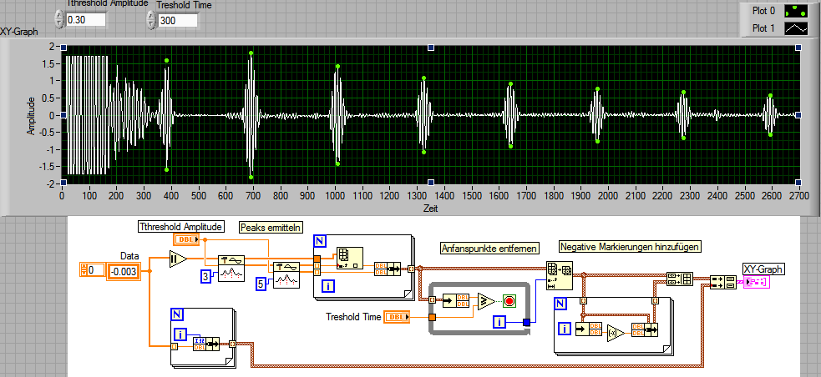Click the N terminal of the lower-left For Loop
This screenshot has height=377, width=821.
pyautogui.click(x=176, y=314)
